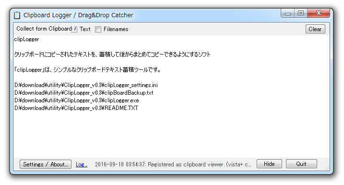
Task: Open Settings / About dialog
Action: pyautogui.click(x=46, y=164)
